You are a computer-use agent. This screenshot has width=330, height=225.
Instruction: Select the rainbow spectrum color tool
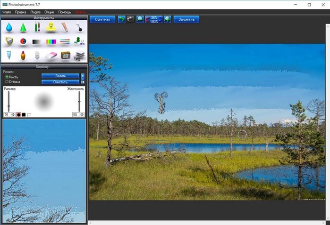tap(51, 42)
